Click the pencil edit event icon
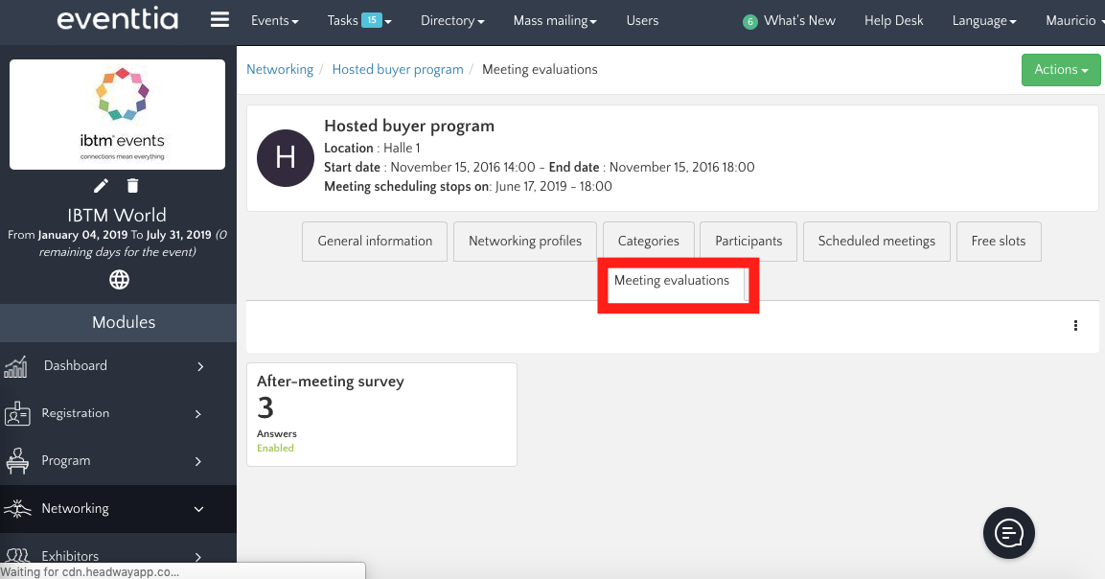Viewport: 1105px width, 579px height. point(101,186)
